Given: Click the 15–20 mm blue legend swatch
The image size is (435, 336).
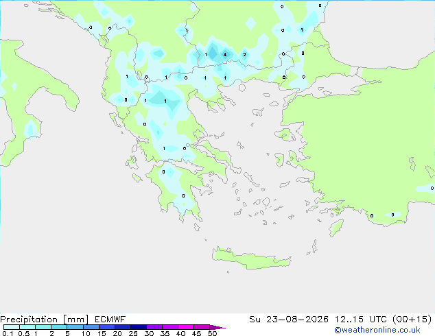Looking at the screenshot, I should point(107,327).
